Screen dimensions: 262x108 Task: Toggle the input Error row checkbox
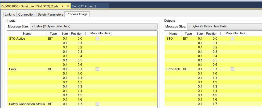(x=97, y=69)
